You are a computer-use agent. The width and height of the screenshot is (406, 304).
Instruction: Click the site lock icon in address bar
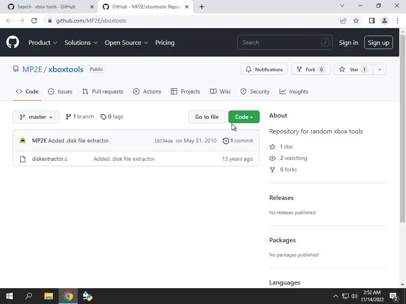[50, 21]
